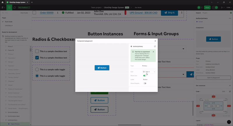Open the Order 00000 link
This screenshot has width=233, height=126.
click(47, 13)
